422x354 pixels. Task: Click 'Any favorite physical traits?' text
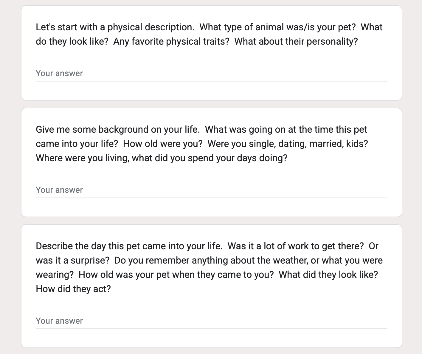pyautogui.click(x=171, y=42)
